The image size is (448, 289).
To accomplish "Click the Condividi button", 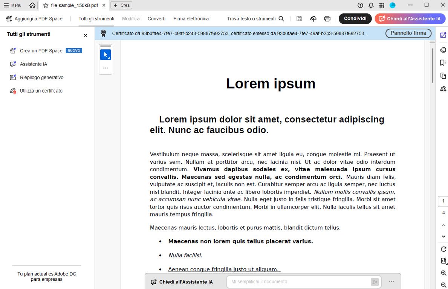I will [x=355, y=18].
